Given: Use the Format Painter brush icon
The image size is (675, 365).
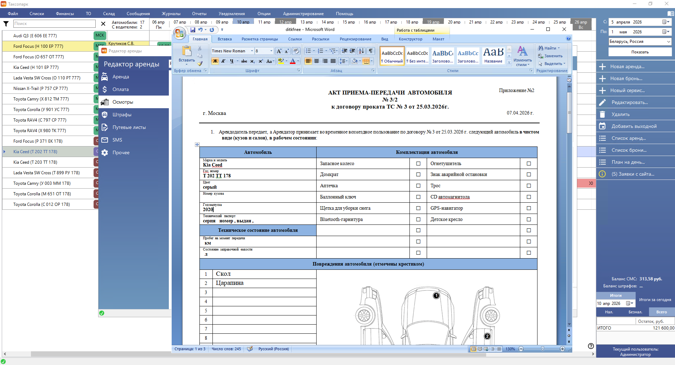Looking at the screenshot, I should tap(200, 64).
